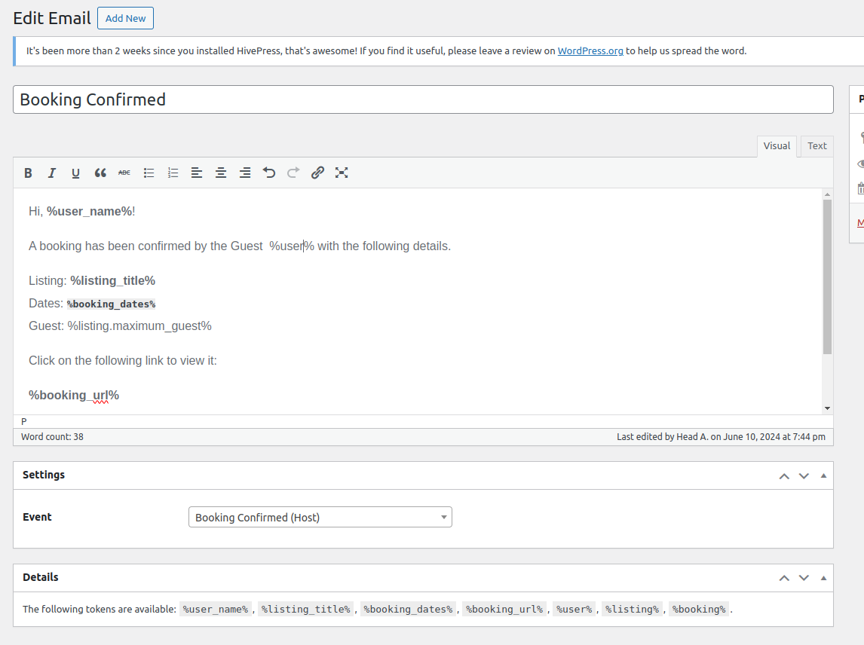The width and height of the screenshot is (864, 645).
Task: Click 'Click on the following link' line
Action: 123,361
